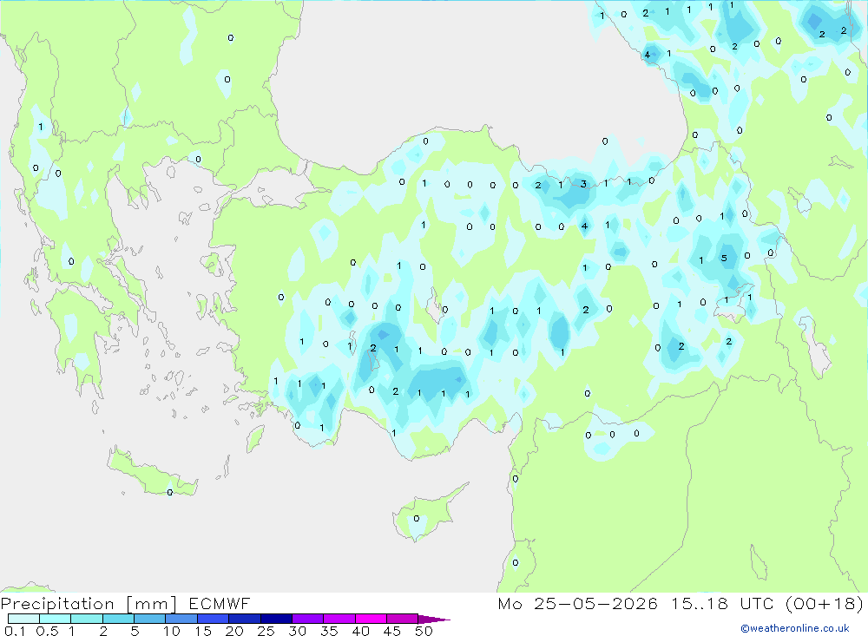Click the 45–50 mm legend color swatch

402,619
